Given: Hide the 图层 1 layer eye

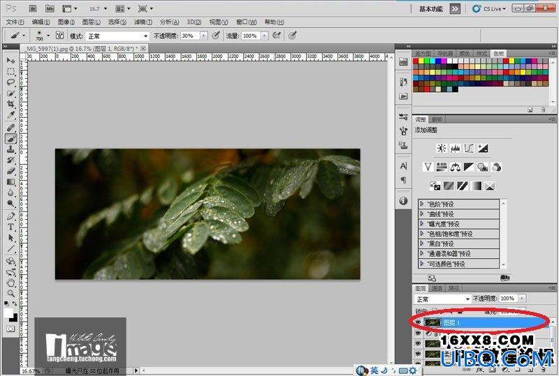Looking at the screenshot, I should coord(418,322).
